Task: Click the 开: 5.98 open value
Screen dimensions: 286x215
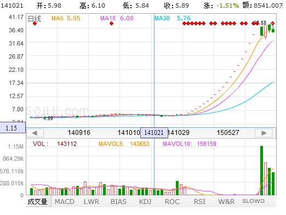Action: 49,5
